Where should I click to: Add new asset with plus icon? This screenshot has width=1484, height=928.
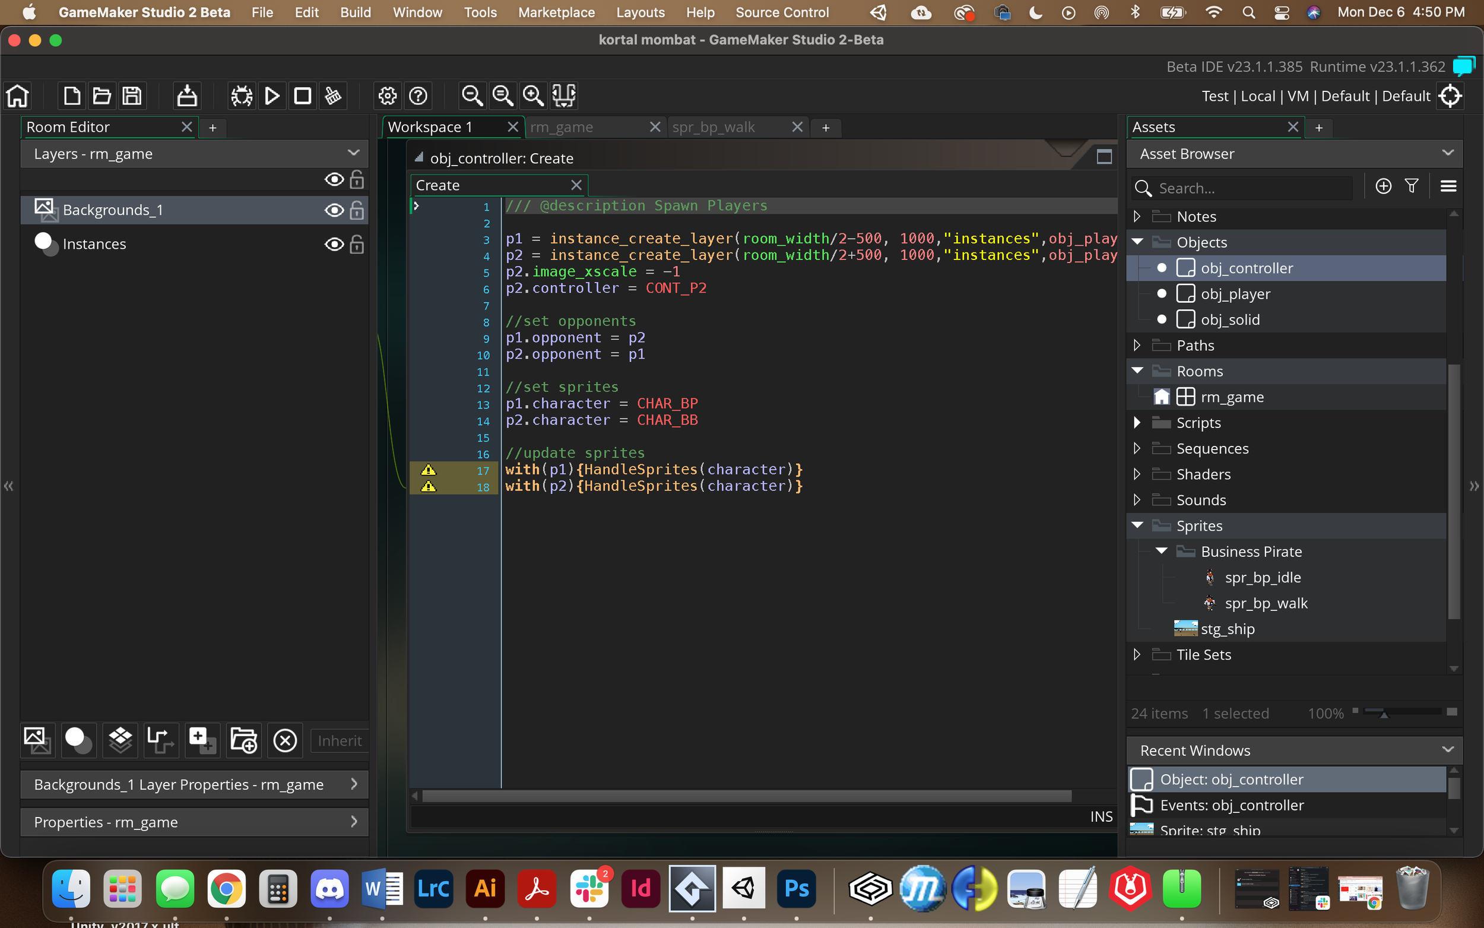pyautogui.click(x=1382, y=186)
